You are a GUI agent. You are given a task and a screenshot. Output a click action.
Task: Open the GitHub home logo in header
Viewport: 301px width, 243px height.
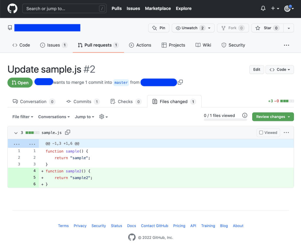click(x=12, y=9)
